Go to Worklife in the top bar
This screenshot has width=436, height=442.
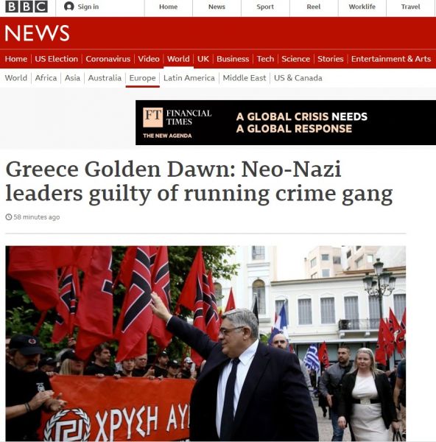coord(362,7)
